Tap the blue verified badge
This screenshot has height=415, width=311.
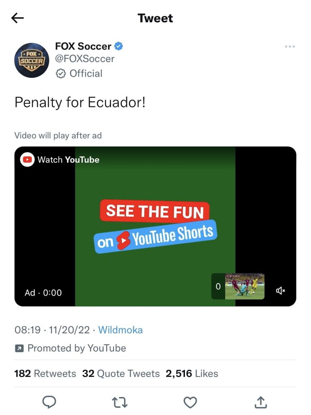(x=118, y=46)
